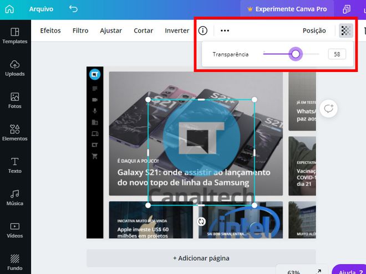Open the Ajuda help button
This screenshot has width=366, height=274.
(x=349, y=270)
